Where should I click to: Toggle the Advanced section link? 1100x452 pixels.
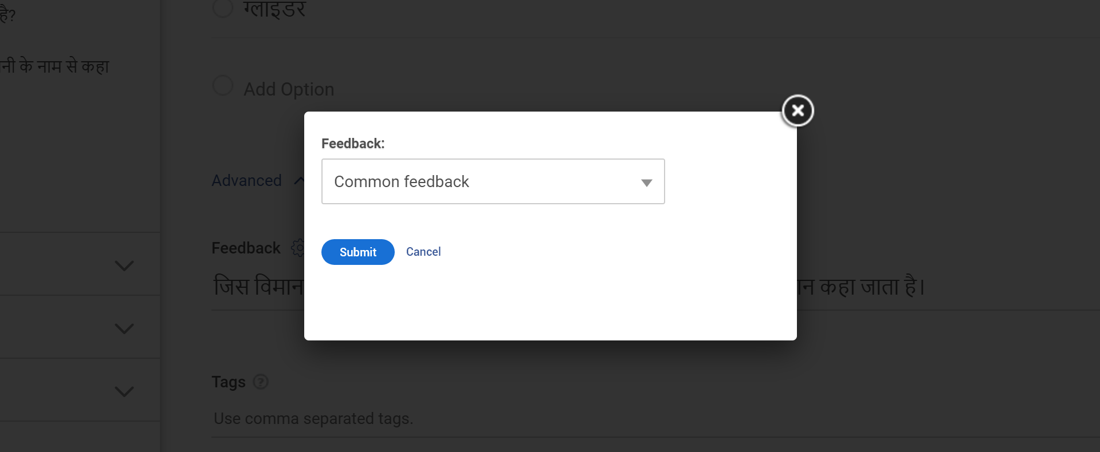[247, 180]
